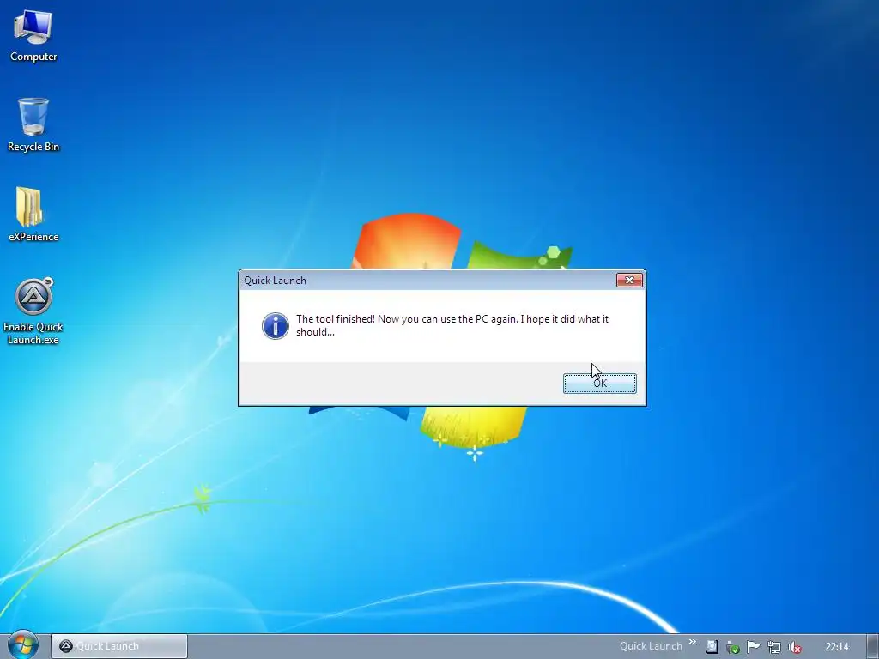Click the Quick Launch toolbar label
Viewport: 879px width, 659px height.
[651, 646]
